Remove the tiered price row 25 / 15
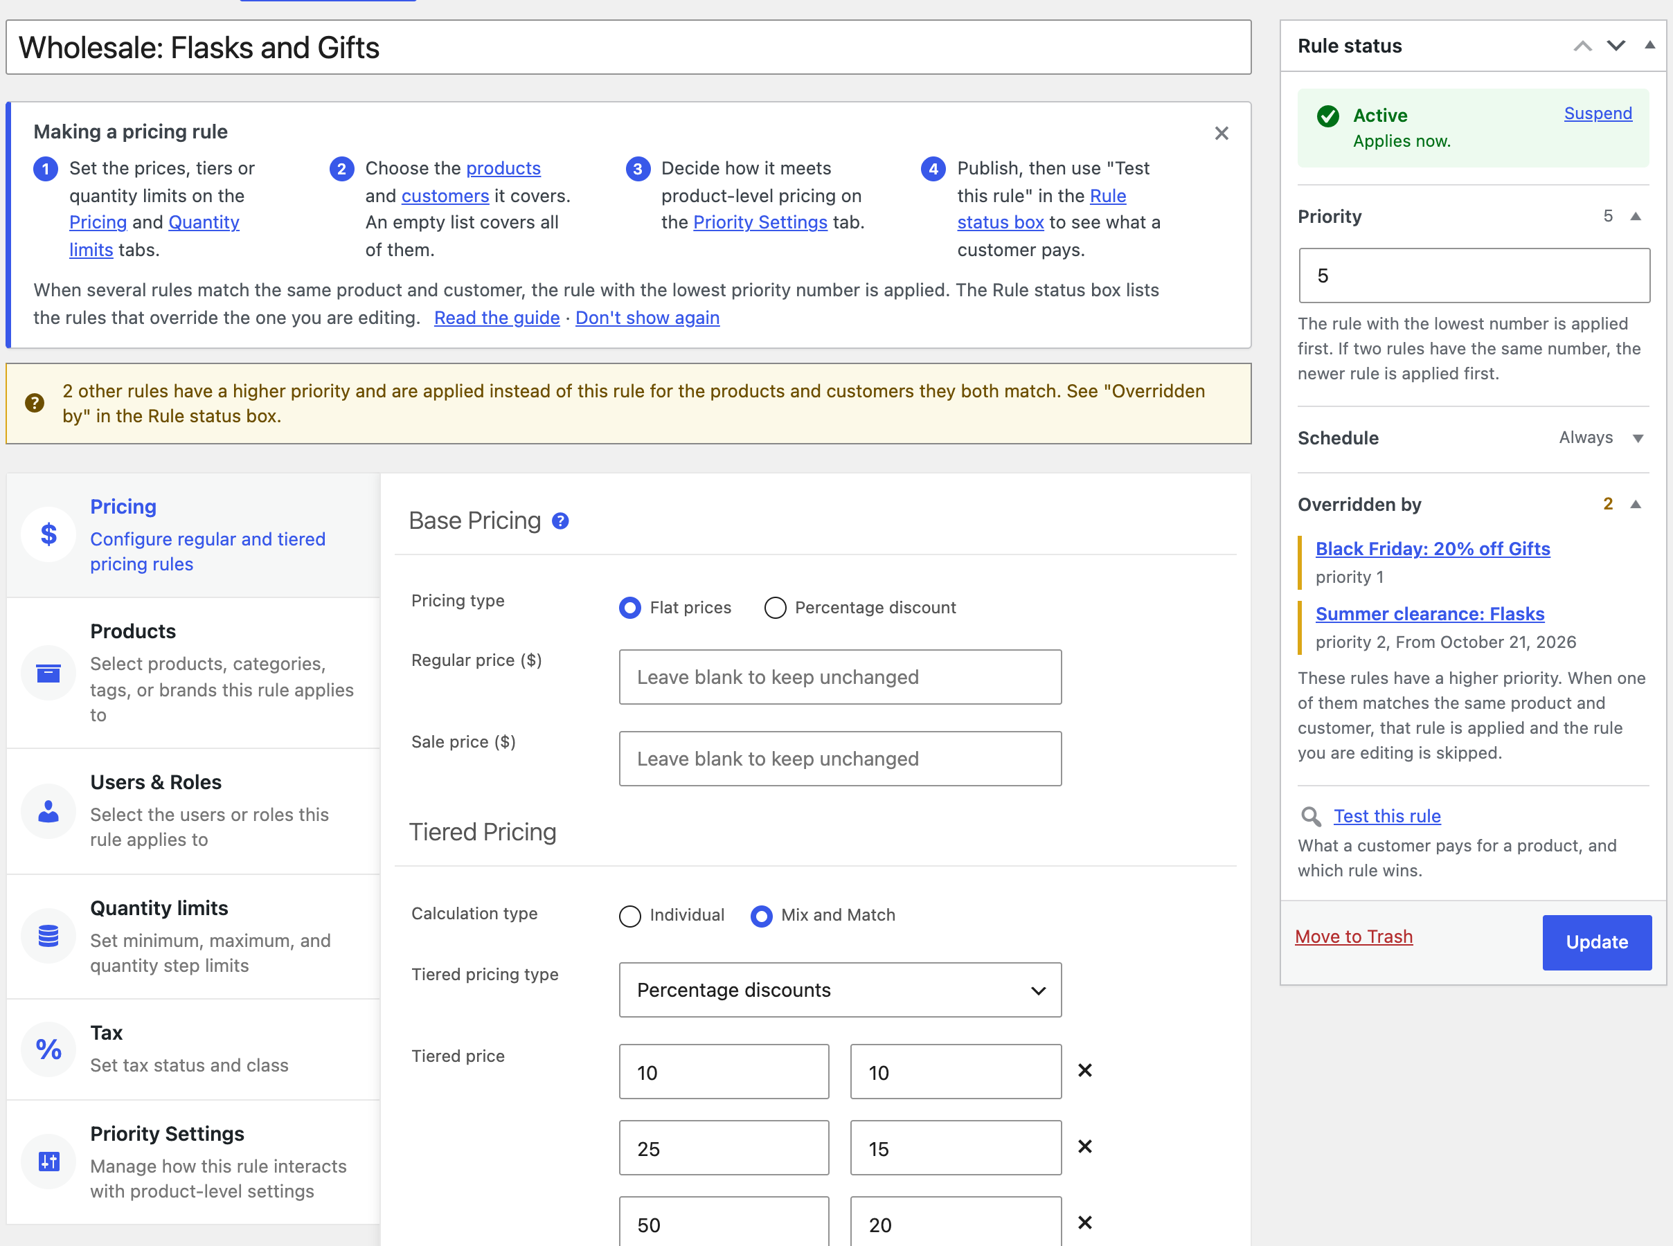The height and width of the screenshot is (1246, 1673). click(x=1084, y=1146)
